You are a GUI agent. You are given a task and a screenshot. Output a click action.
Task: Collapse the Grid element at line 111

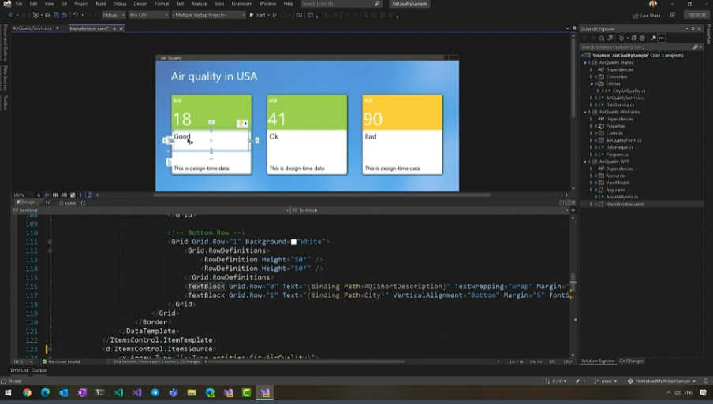[x=50, y=242]
